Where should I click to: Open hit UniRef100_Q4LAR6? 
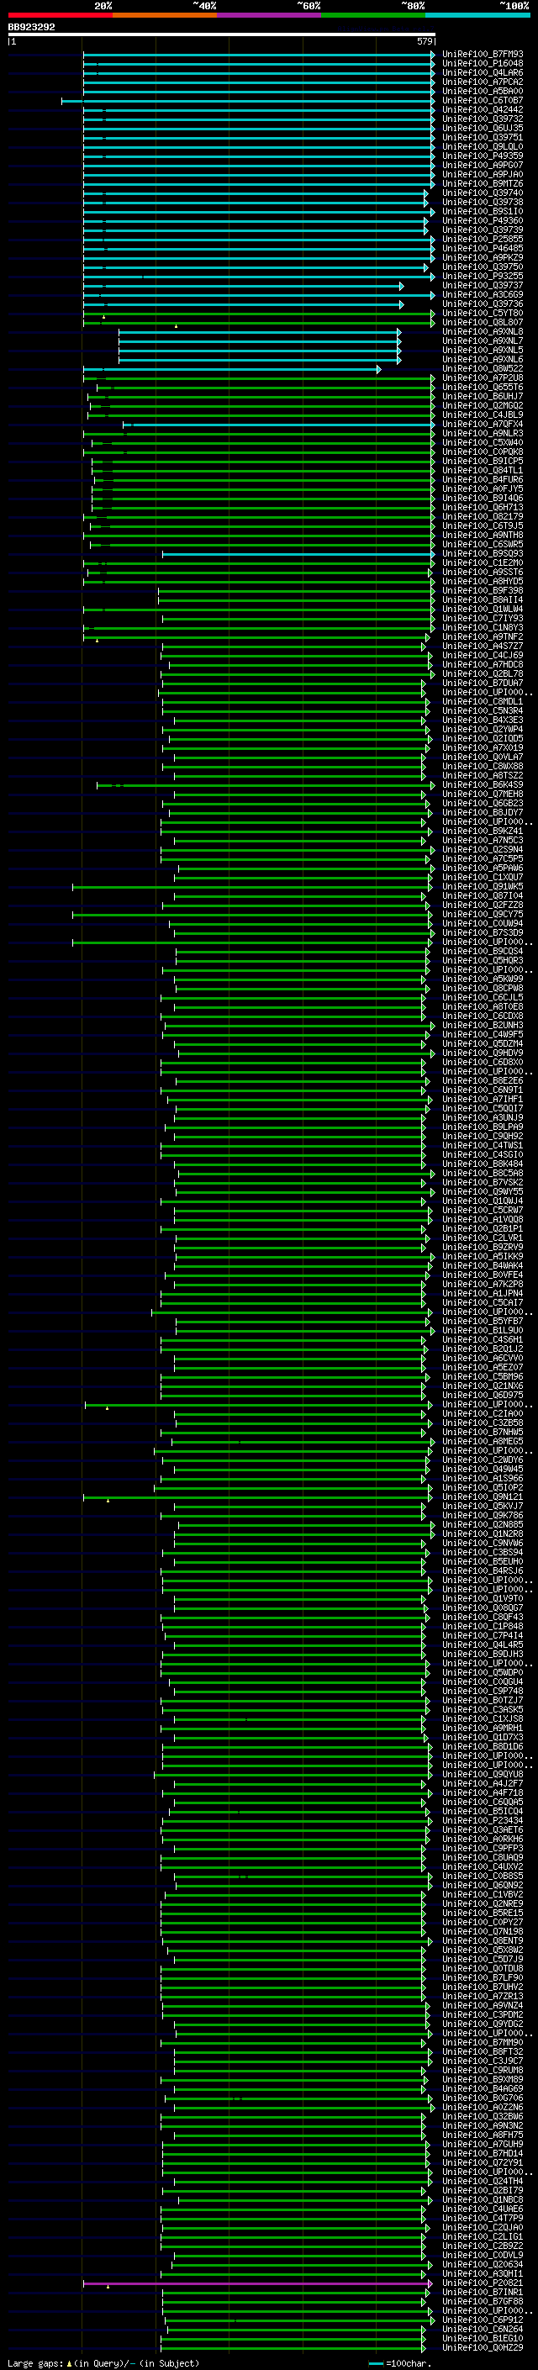point(483,72)
